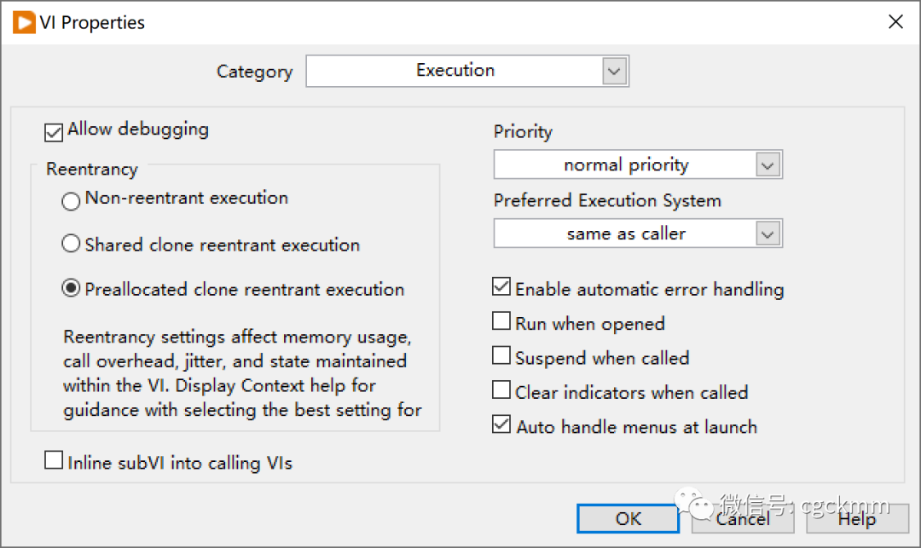Tick Clear indicators when called checkbox
This screenshot has width=921, height=548.
coord(502,391)
